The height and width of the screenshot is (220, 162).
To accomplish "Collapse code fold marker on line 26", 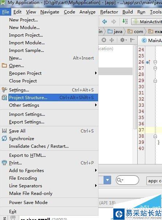I will pyautogui.click(x=155, y=62).
